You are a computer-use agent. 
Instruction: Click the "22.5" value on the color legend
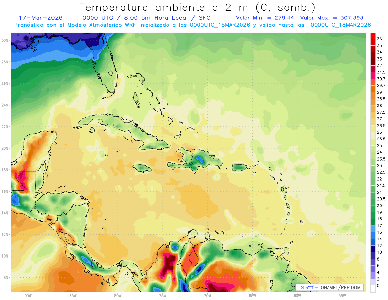point(381,172)
